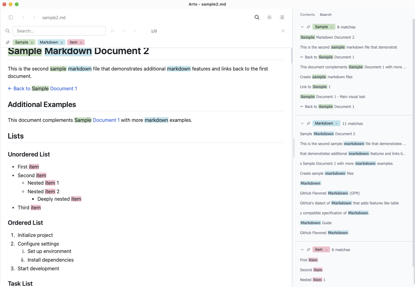The image size is (415, 287).
Task: Switch theme using the brightness icon
Action: point(269,17)
